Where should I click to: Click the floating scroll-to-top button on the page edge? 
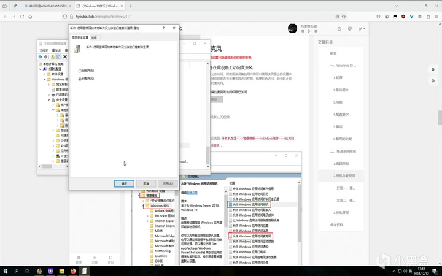click(x=433, y=81)
